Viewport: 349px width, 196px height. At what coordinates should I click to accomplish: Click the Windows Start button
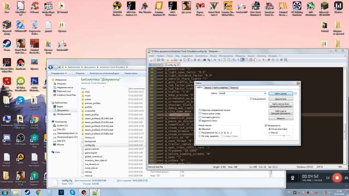coord(5,192)
